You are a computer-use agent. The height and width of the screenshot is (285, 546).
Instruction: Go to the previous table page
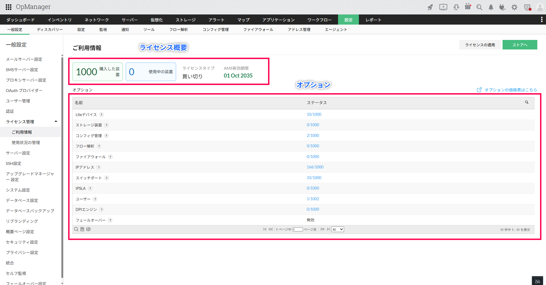[x=271, y=229]
